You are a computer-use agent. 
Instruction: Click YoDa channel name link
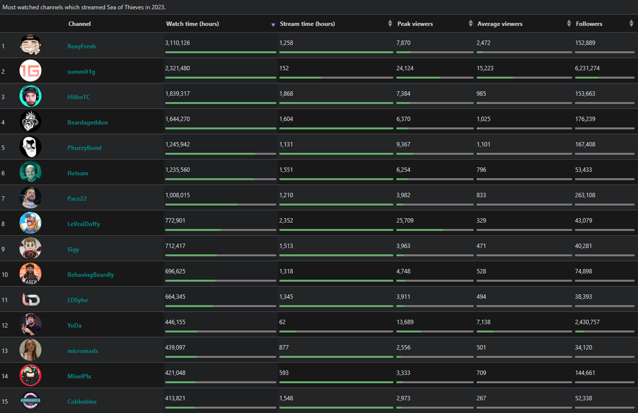point(75,326)
